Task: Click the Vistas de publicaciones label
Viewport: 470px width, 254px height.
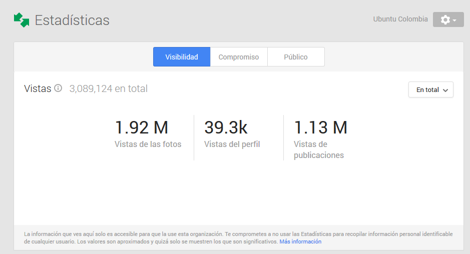Action: (x=319, y=150)
